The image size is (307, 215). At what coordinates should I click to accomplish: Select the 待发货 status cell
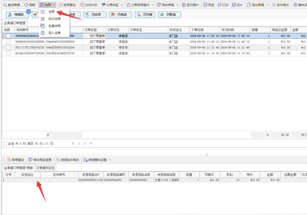tap(117, 47)
